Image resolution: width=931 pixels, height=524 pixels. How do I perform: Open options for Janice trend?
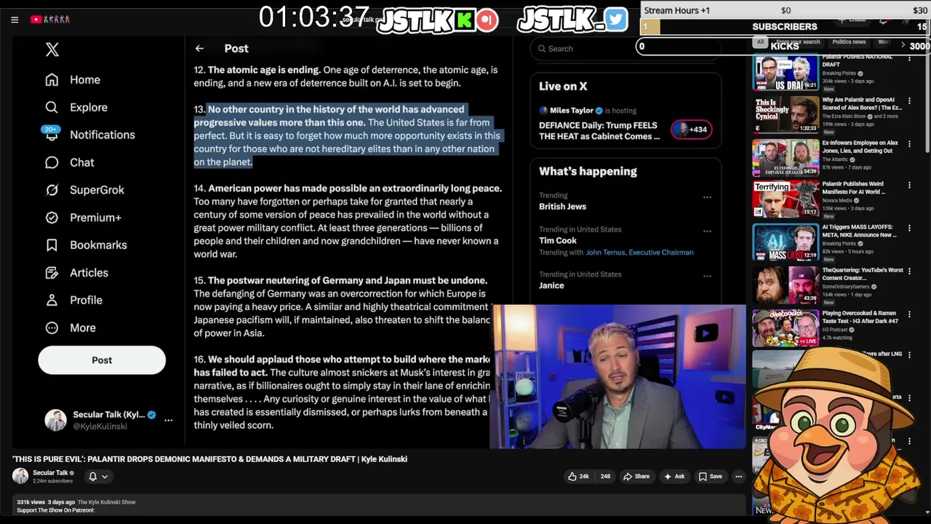[x=707, y=277]
